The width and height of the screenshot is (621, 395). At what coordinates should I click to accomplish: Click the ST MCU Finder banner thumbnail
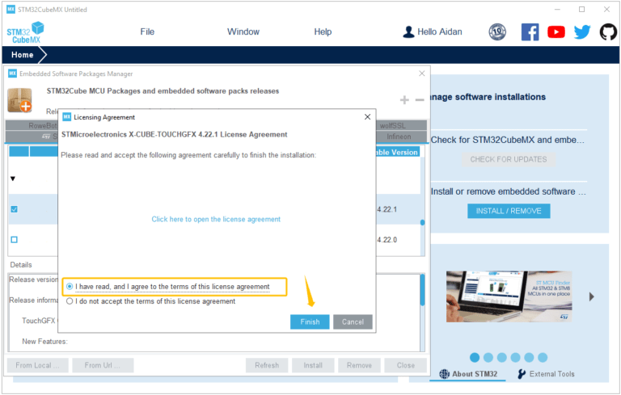[x=509, y=296]
